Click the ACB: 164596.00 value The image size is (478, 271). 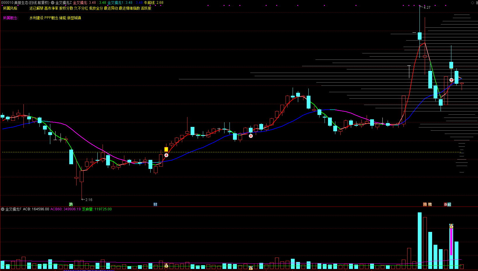(36, 209)
